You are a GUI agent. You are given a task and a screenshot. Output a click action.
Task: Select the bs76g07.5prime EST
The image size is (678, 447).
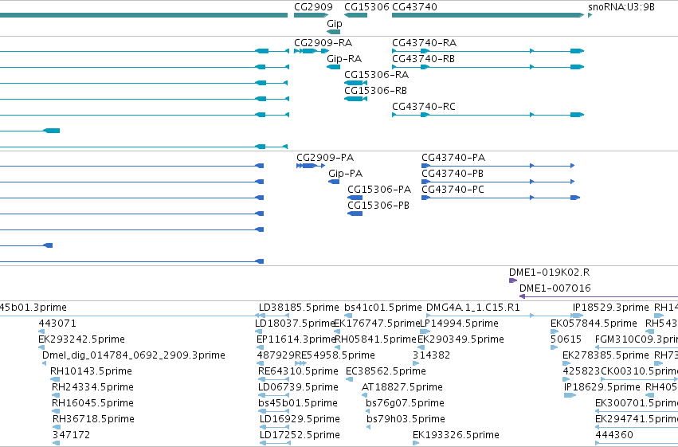point(405,403)
